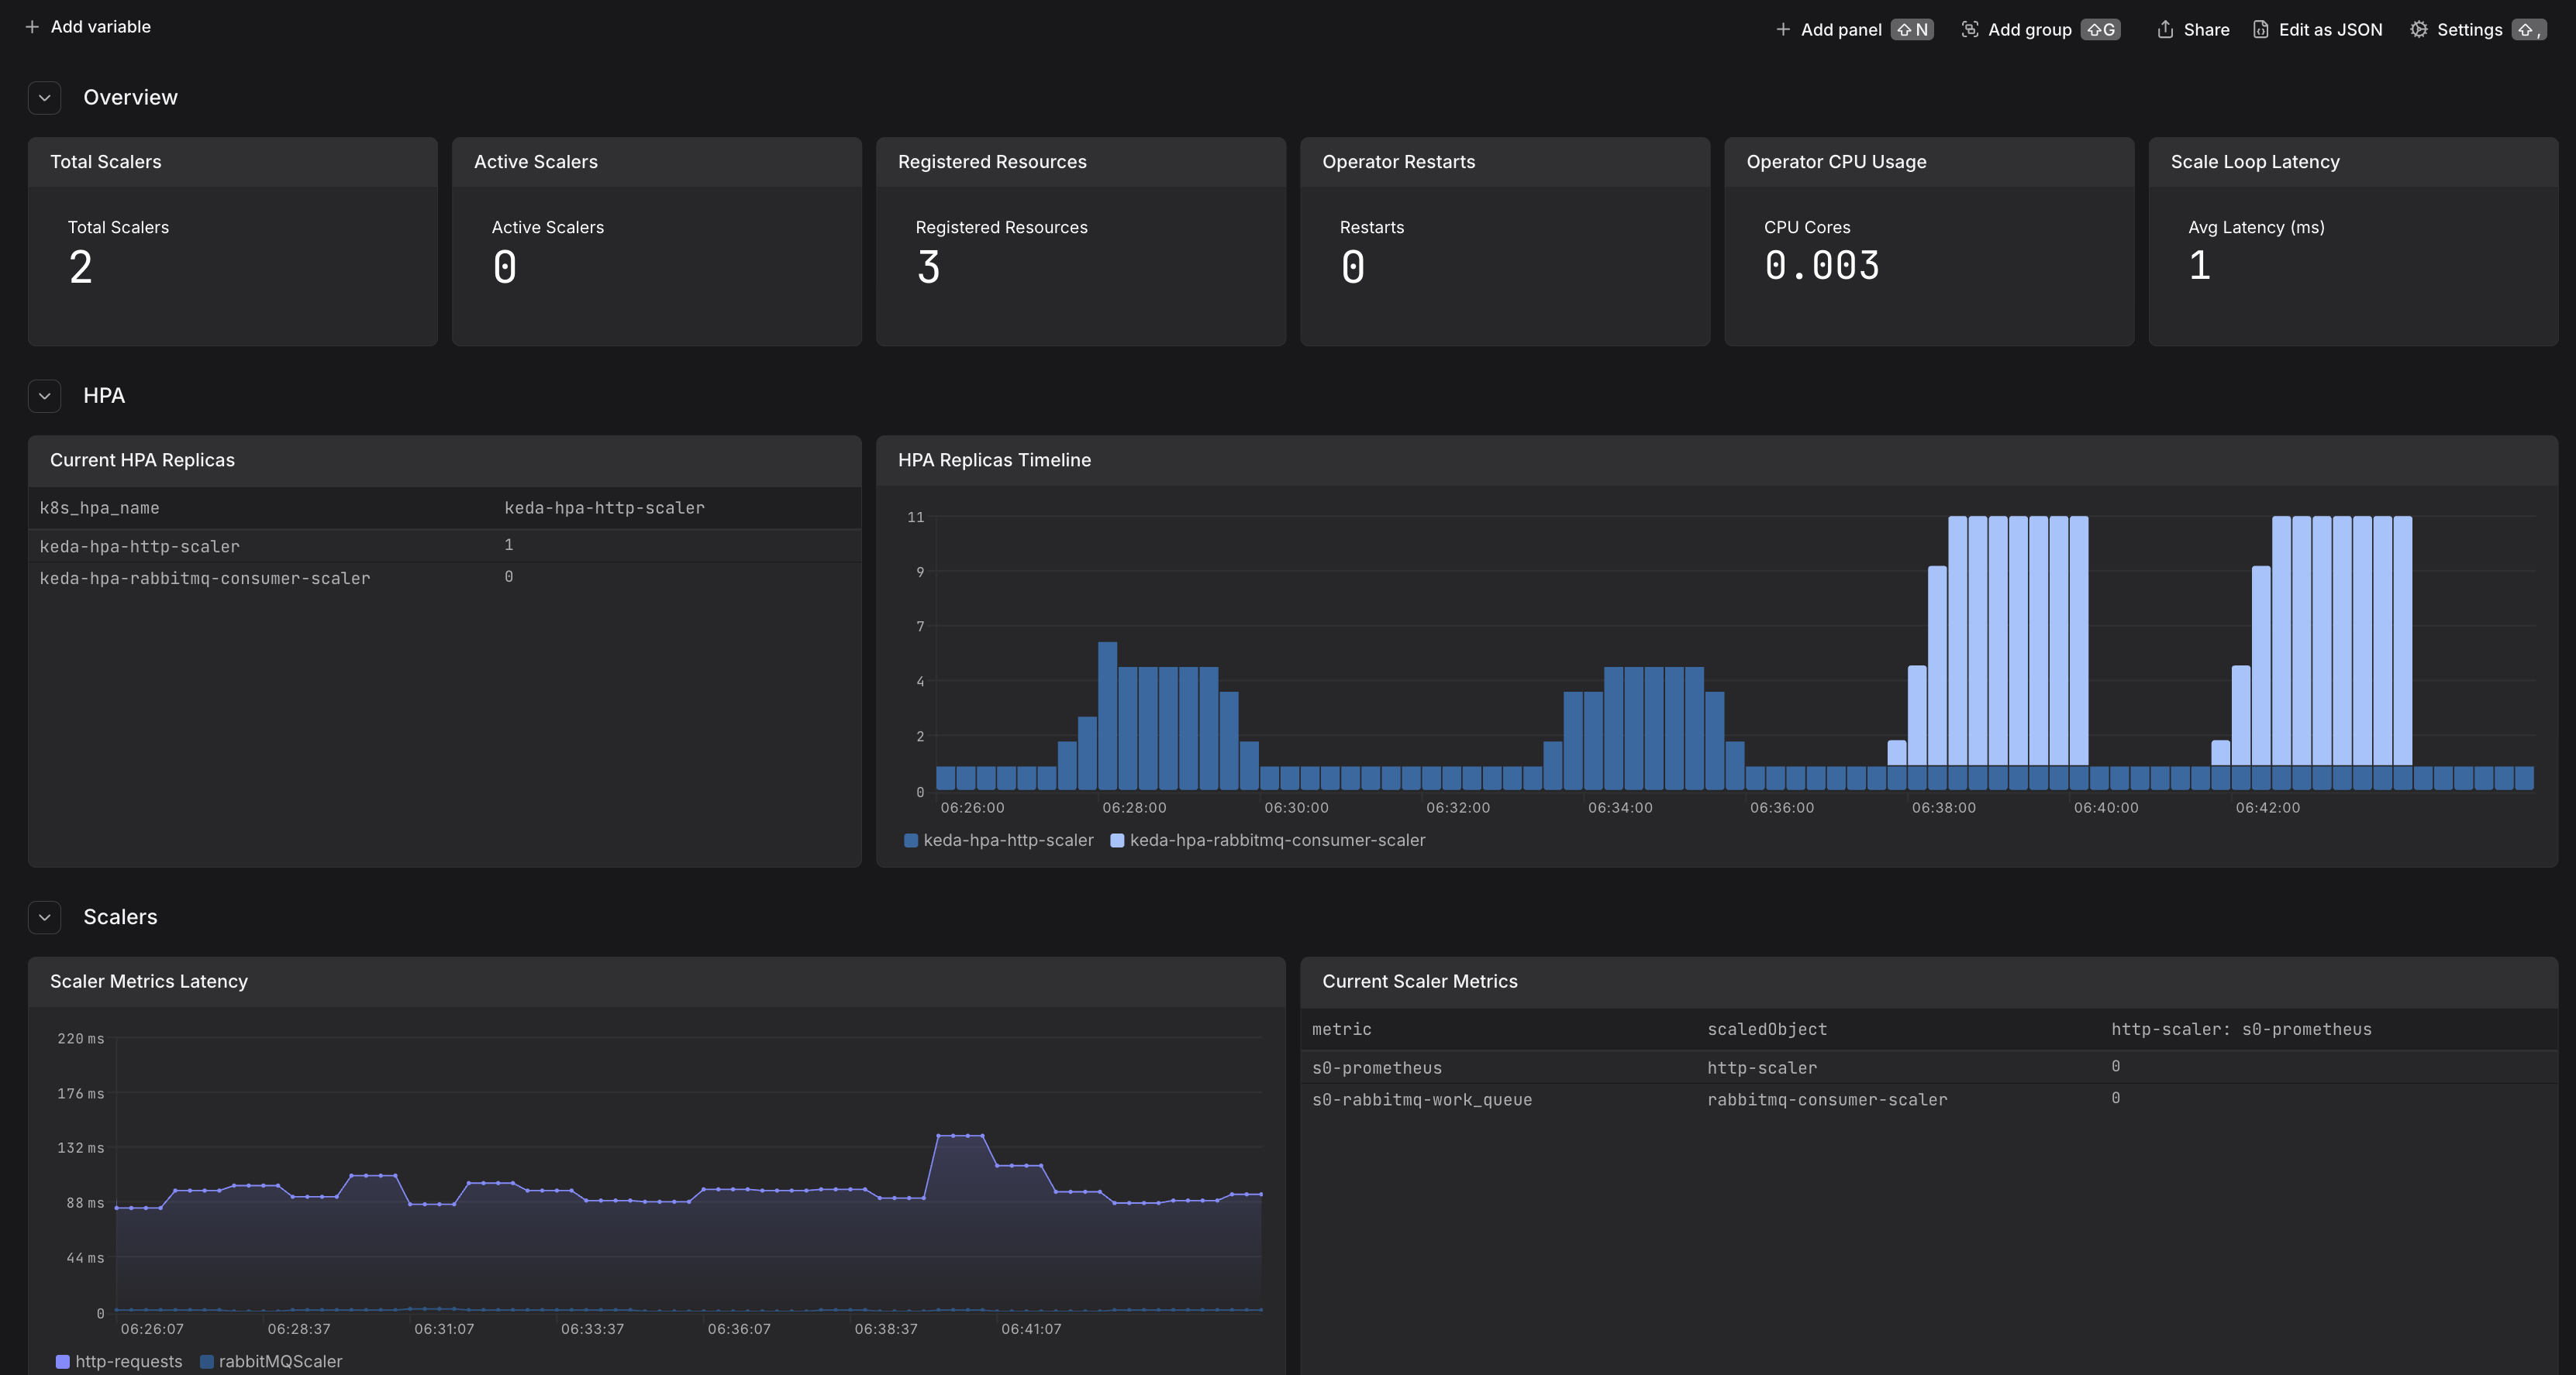Click the Add group icon
This screenshot has height=1375, width=2576.
[x=1969, y=30]
